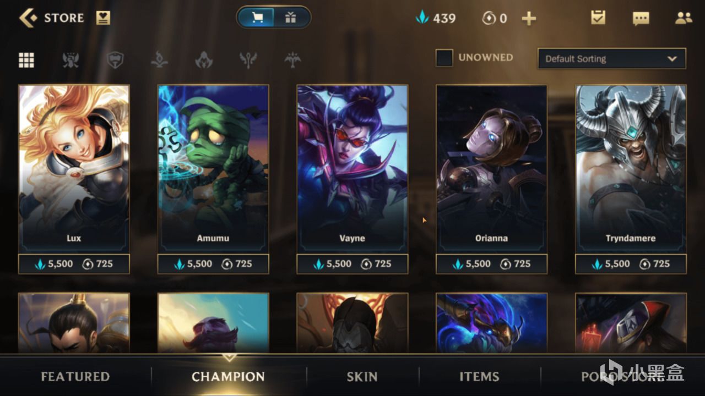
Task: Show all champions with grid filter icon
Action: tap(26, 60)
